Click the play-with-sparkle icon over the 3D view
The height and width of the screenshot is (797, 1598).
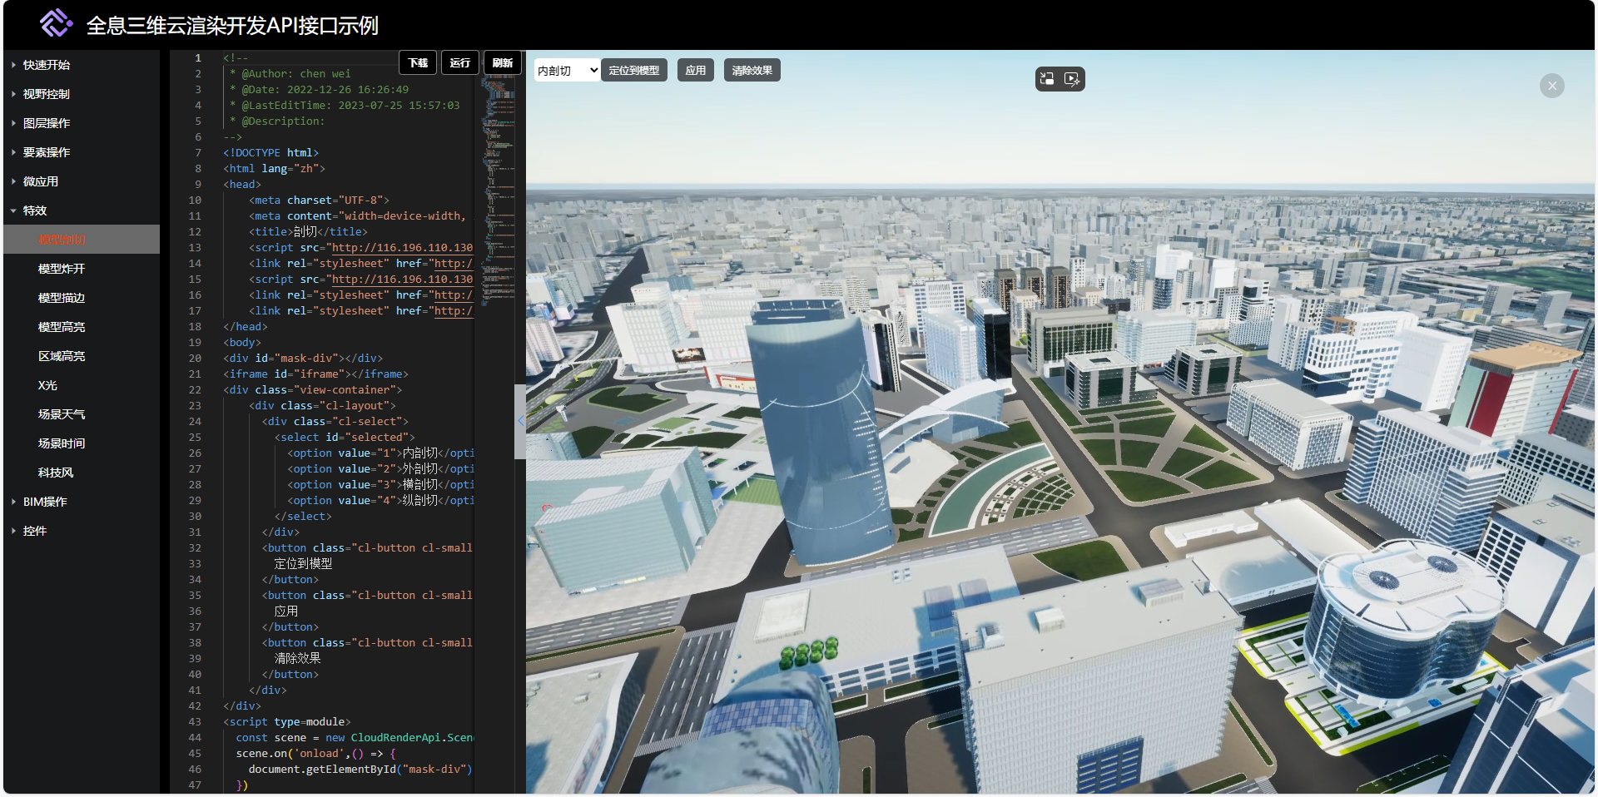pos(1072,79)
